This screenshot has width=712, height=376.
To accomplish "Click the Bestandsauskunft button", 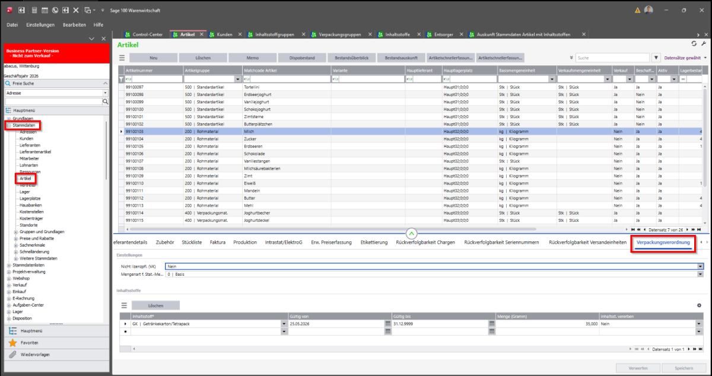I will [x=401, y=58].
